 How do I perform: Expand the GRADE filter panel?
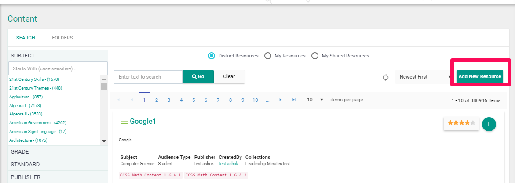click(58, 152)
